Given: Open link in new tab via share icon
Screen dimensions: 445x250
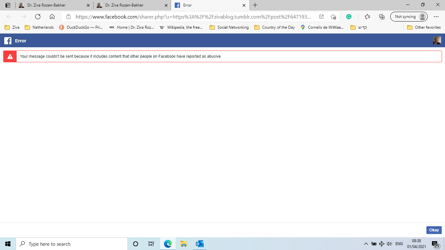Looking at the screenshot, I should coord(321,16).
